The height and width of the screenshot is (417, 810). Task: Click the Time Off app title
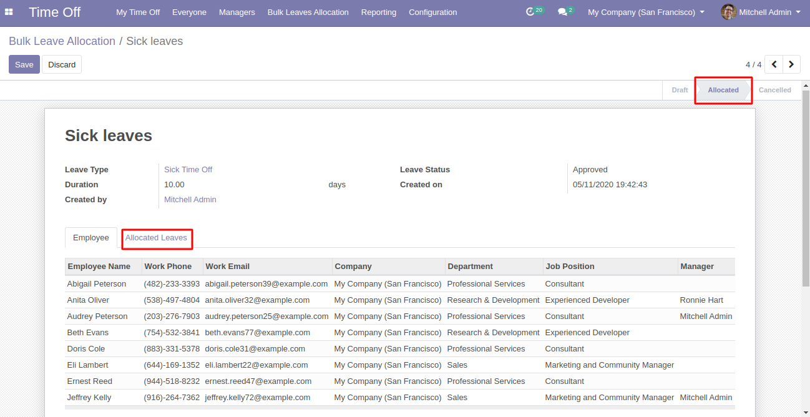[x=55, y=12]
